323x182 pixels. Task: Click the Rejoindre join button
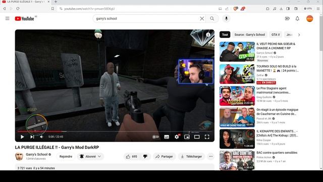66,157
